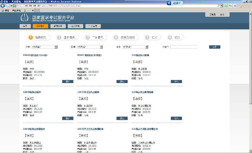
Task: Click the browser forward arrow button
Action: [x=8, y=6]
